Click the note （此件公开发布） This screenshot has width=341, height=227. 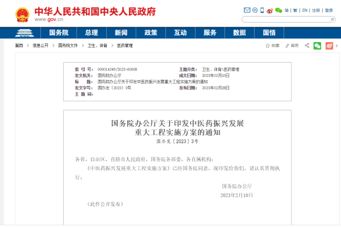pyautogui.click(x=105, y=204)
